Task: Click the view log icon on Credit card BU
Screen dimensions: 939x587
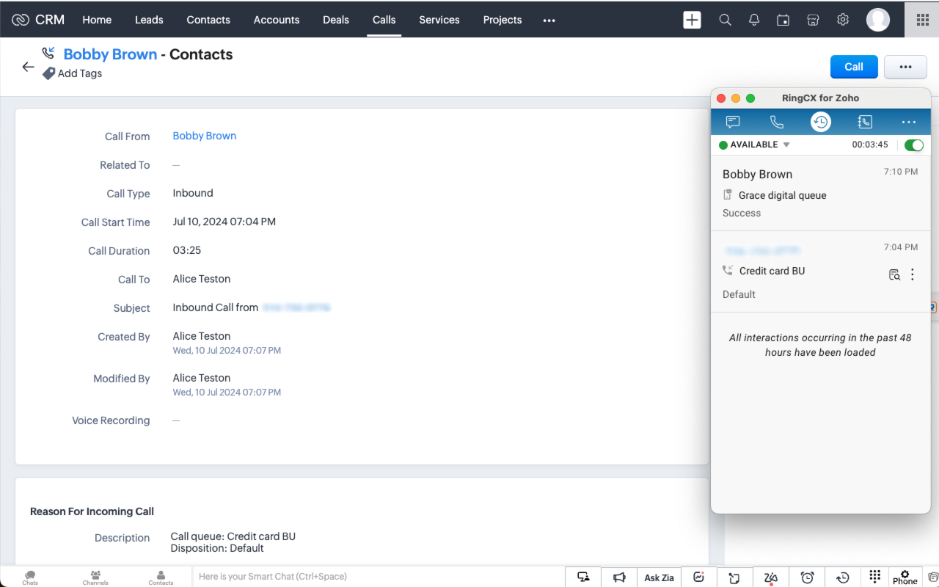Action: coord(894,274)
